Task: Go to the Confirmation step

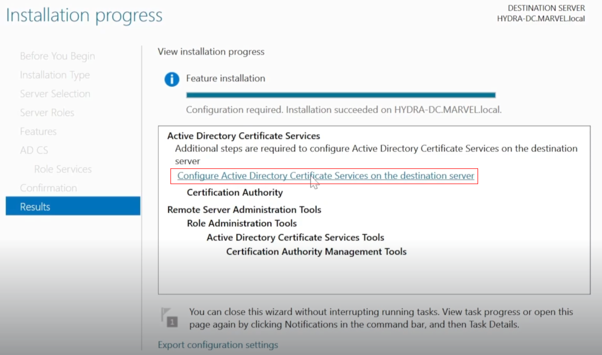Action: click(x=48, y=188)
